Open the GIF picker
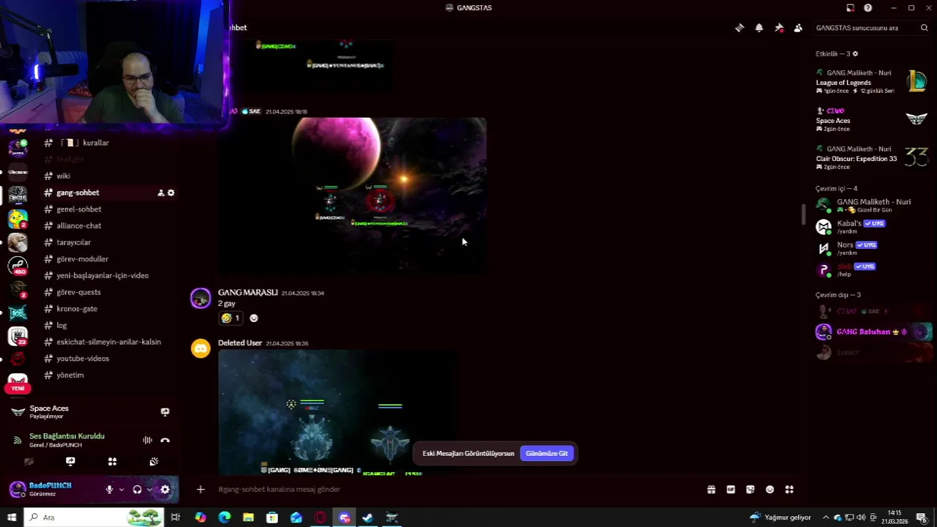 point(731,490)
